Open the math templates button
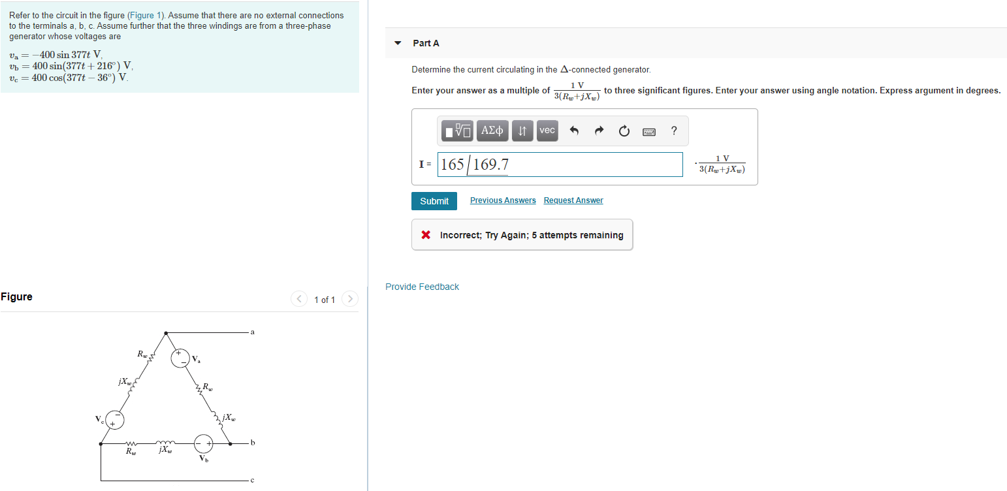The width and height of the screenshot is (1007, 491). (458, 131)
